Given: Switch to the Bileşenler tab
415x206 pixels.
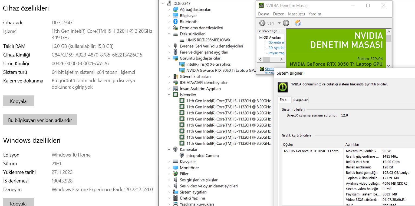Looking at the screenshot, I should pos(300,100).
